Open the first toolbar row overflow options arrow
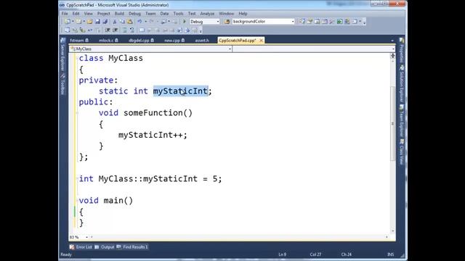Image resolution: width=465 pixels, height=261 pixels. pyautogui.click(x=365, y=22)
